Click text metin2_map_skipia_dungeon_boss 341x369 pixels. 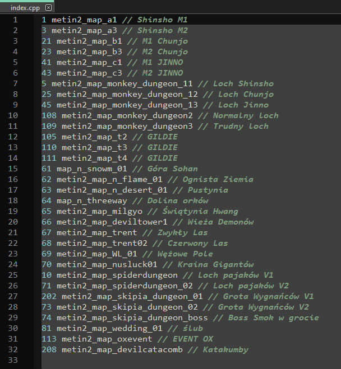(132, 317)
